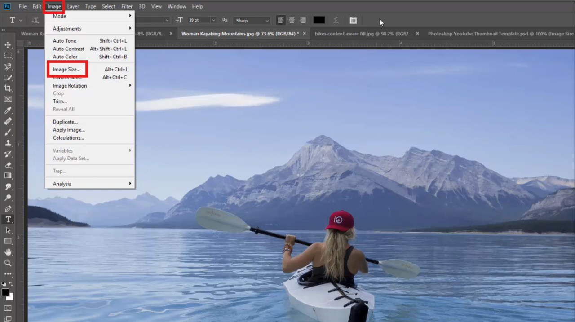The width and height of the screenshot is (575, 322).
Task: Choose Apply Image menu entry
Action: [90, 130]
